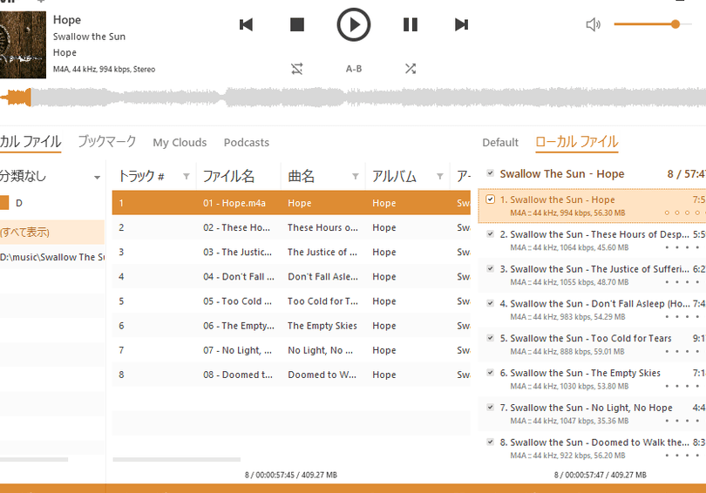Click the title cell Doomed to W...
Image resolution: width=706 pixels, height=493 pixels.
[322, 375]
